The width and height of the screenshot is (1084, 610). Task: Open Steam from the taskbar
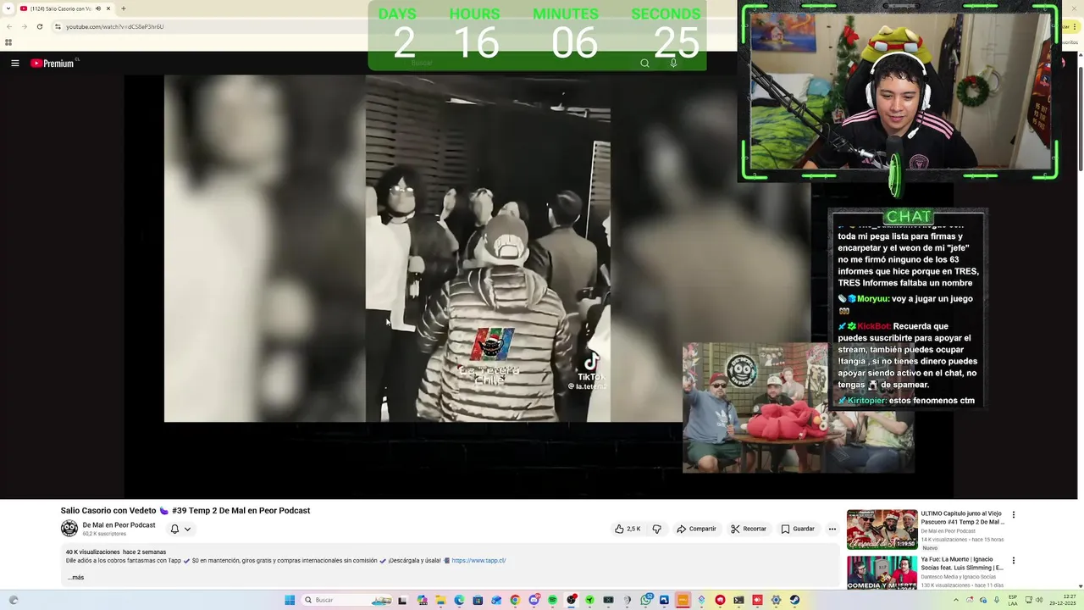pyautogui.click(x=794, y=600)
